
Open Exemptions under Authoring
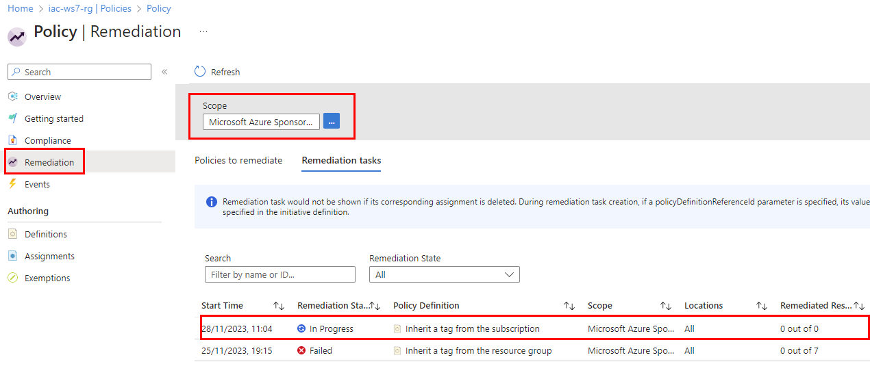tap(47, 278)
